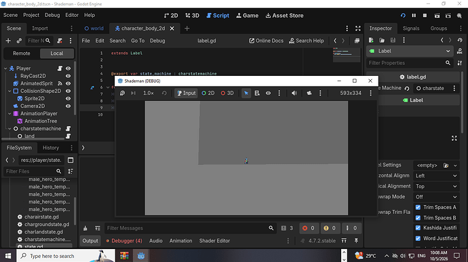Image resolution: width=468 pixels, height=262 pixels.
Task: Open the Groups tab
Action: coord(438,28)
